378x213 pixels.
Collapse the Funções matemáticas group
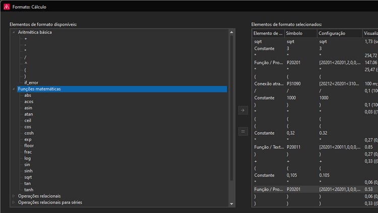point(14,89)
